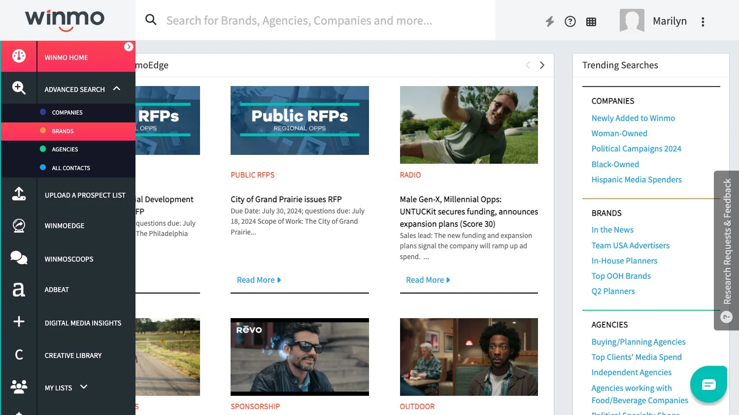Screen dimensions: 739x415
Task: Click the blue dot beside All Contacts
Action: 43,167
